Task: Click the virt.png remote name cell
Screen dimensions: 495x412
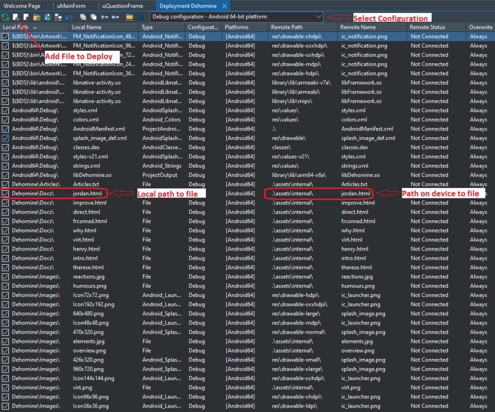Action: tap(351, 387)
